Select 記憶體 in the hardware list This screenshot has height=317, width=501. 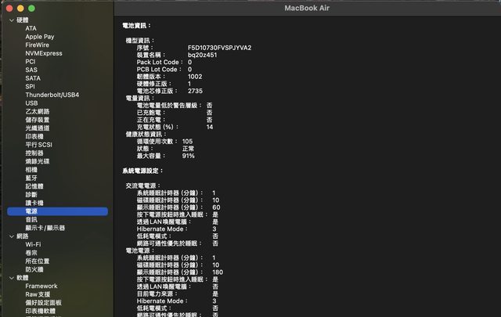pyautogui.click(x=35, y=186)
